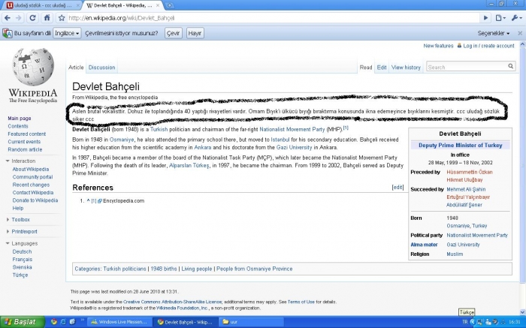526x328 pixels.
Task: Reload the page with the refresh icon
Action: pyautogui.click(x=32, y=18)
